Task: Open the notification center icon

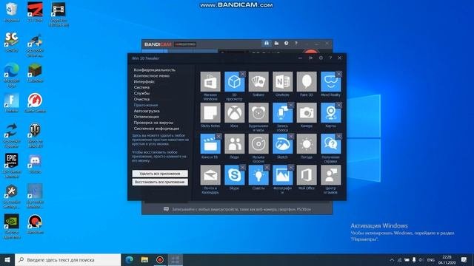Action: coord(464,259)
